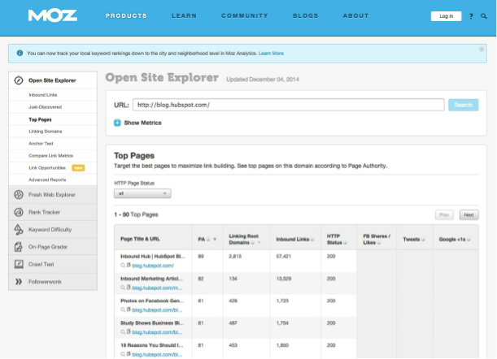The image size is (497, 359).
Task: Click the Fresh Web Explorer icon
Action: pos(19,194)
